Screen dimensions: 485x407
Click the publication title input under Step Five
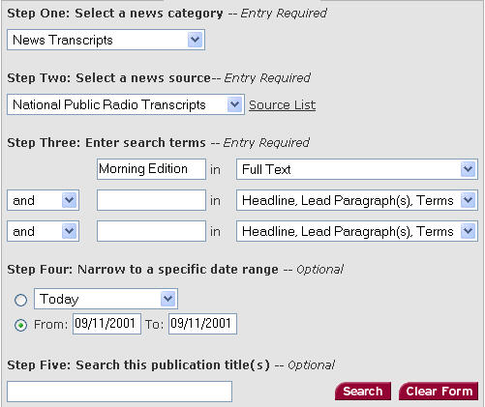click(x=119, y=392)
